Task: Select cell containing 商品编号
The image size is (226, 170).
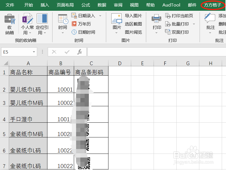Action: click(x=61, y=71)
